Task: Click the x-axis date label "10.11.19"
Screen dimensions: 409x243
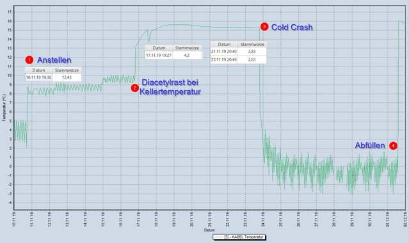Action: 14,219
